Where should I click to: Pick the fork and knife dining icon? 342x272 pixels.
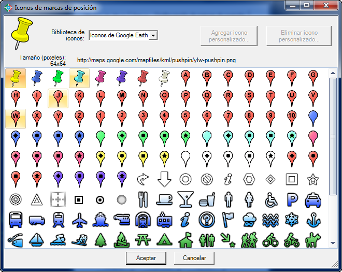pyautogui.click(x=143, y=199)
